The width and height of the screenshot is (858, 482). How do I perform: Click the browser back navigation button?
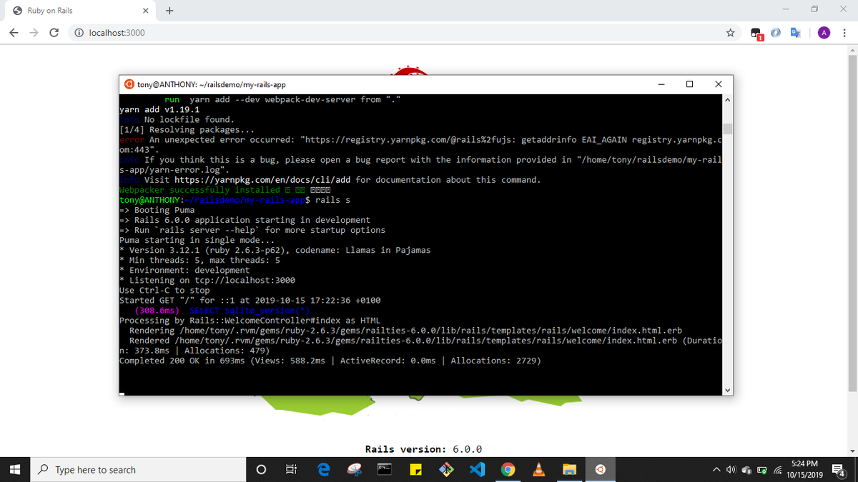(x=13, y=32)
